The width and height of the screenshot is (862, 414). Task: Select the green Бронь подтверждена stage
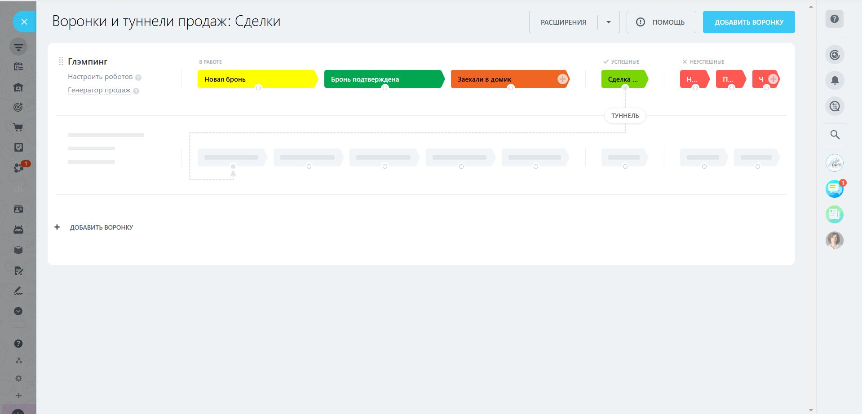point(384,79)
